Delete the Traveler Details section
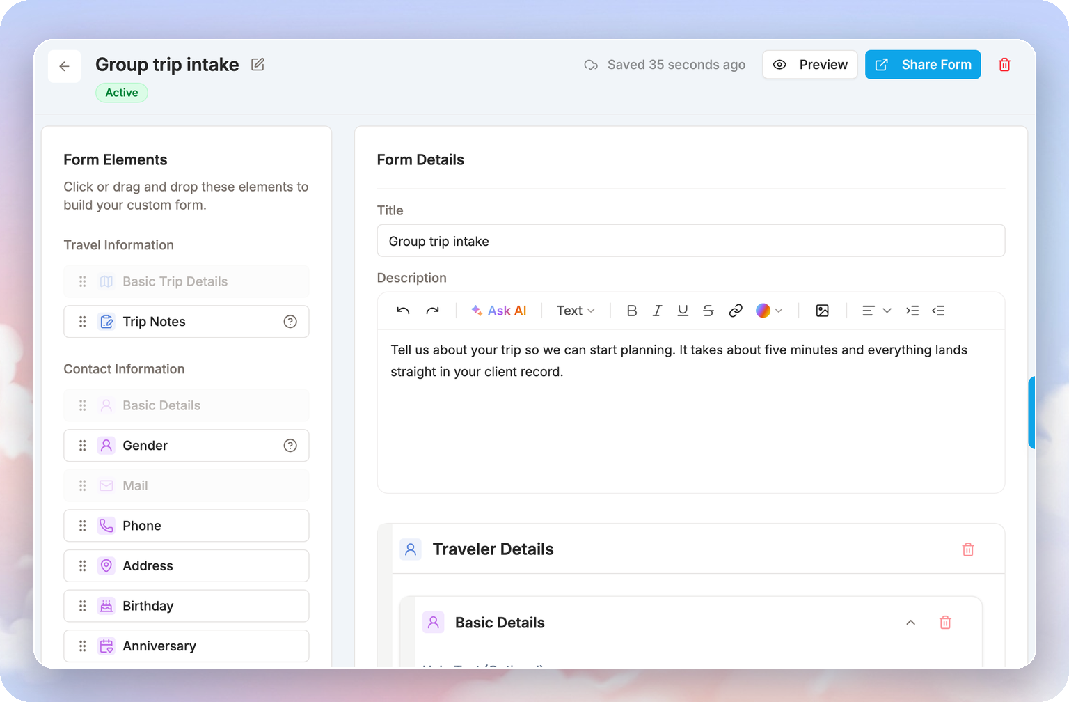This screenshot has width=1069, height=702. tap(968, 549)
